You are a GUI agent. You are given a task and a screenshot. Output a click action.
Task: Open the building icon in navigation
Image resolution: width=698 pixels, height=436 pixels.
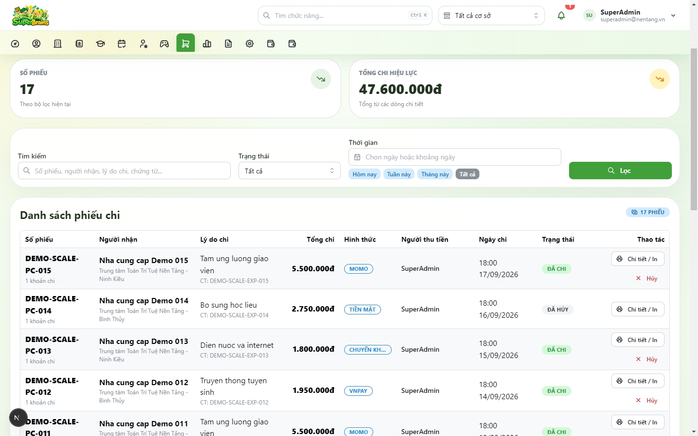point(58,44)
